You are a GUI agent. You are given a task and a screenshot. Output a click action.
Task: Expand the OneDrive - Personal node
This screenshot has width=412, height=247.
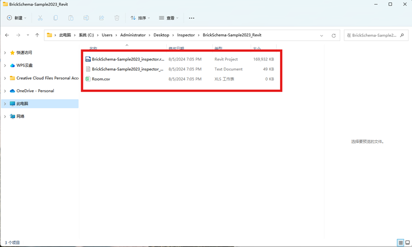pyautogui.click(x=5, y=91)
